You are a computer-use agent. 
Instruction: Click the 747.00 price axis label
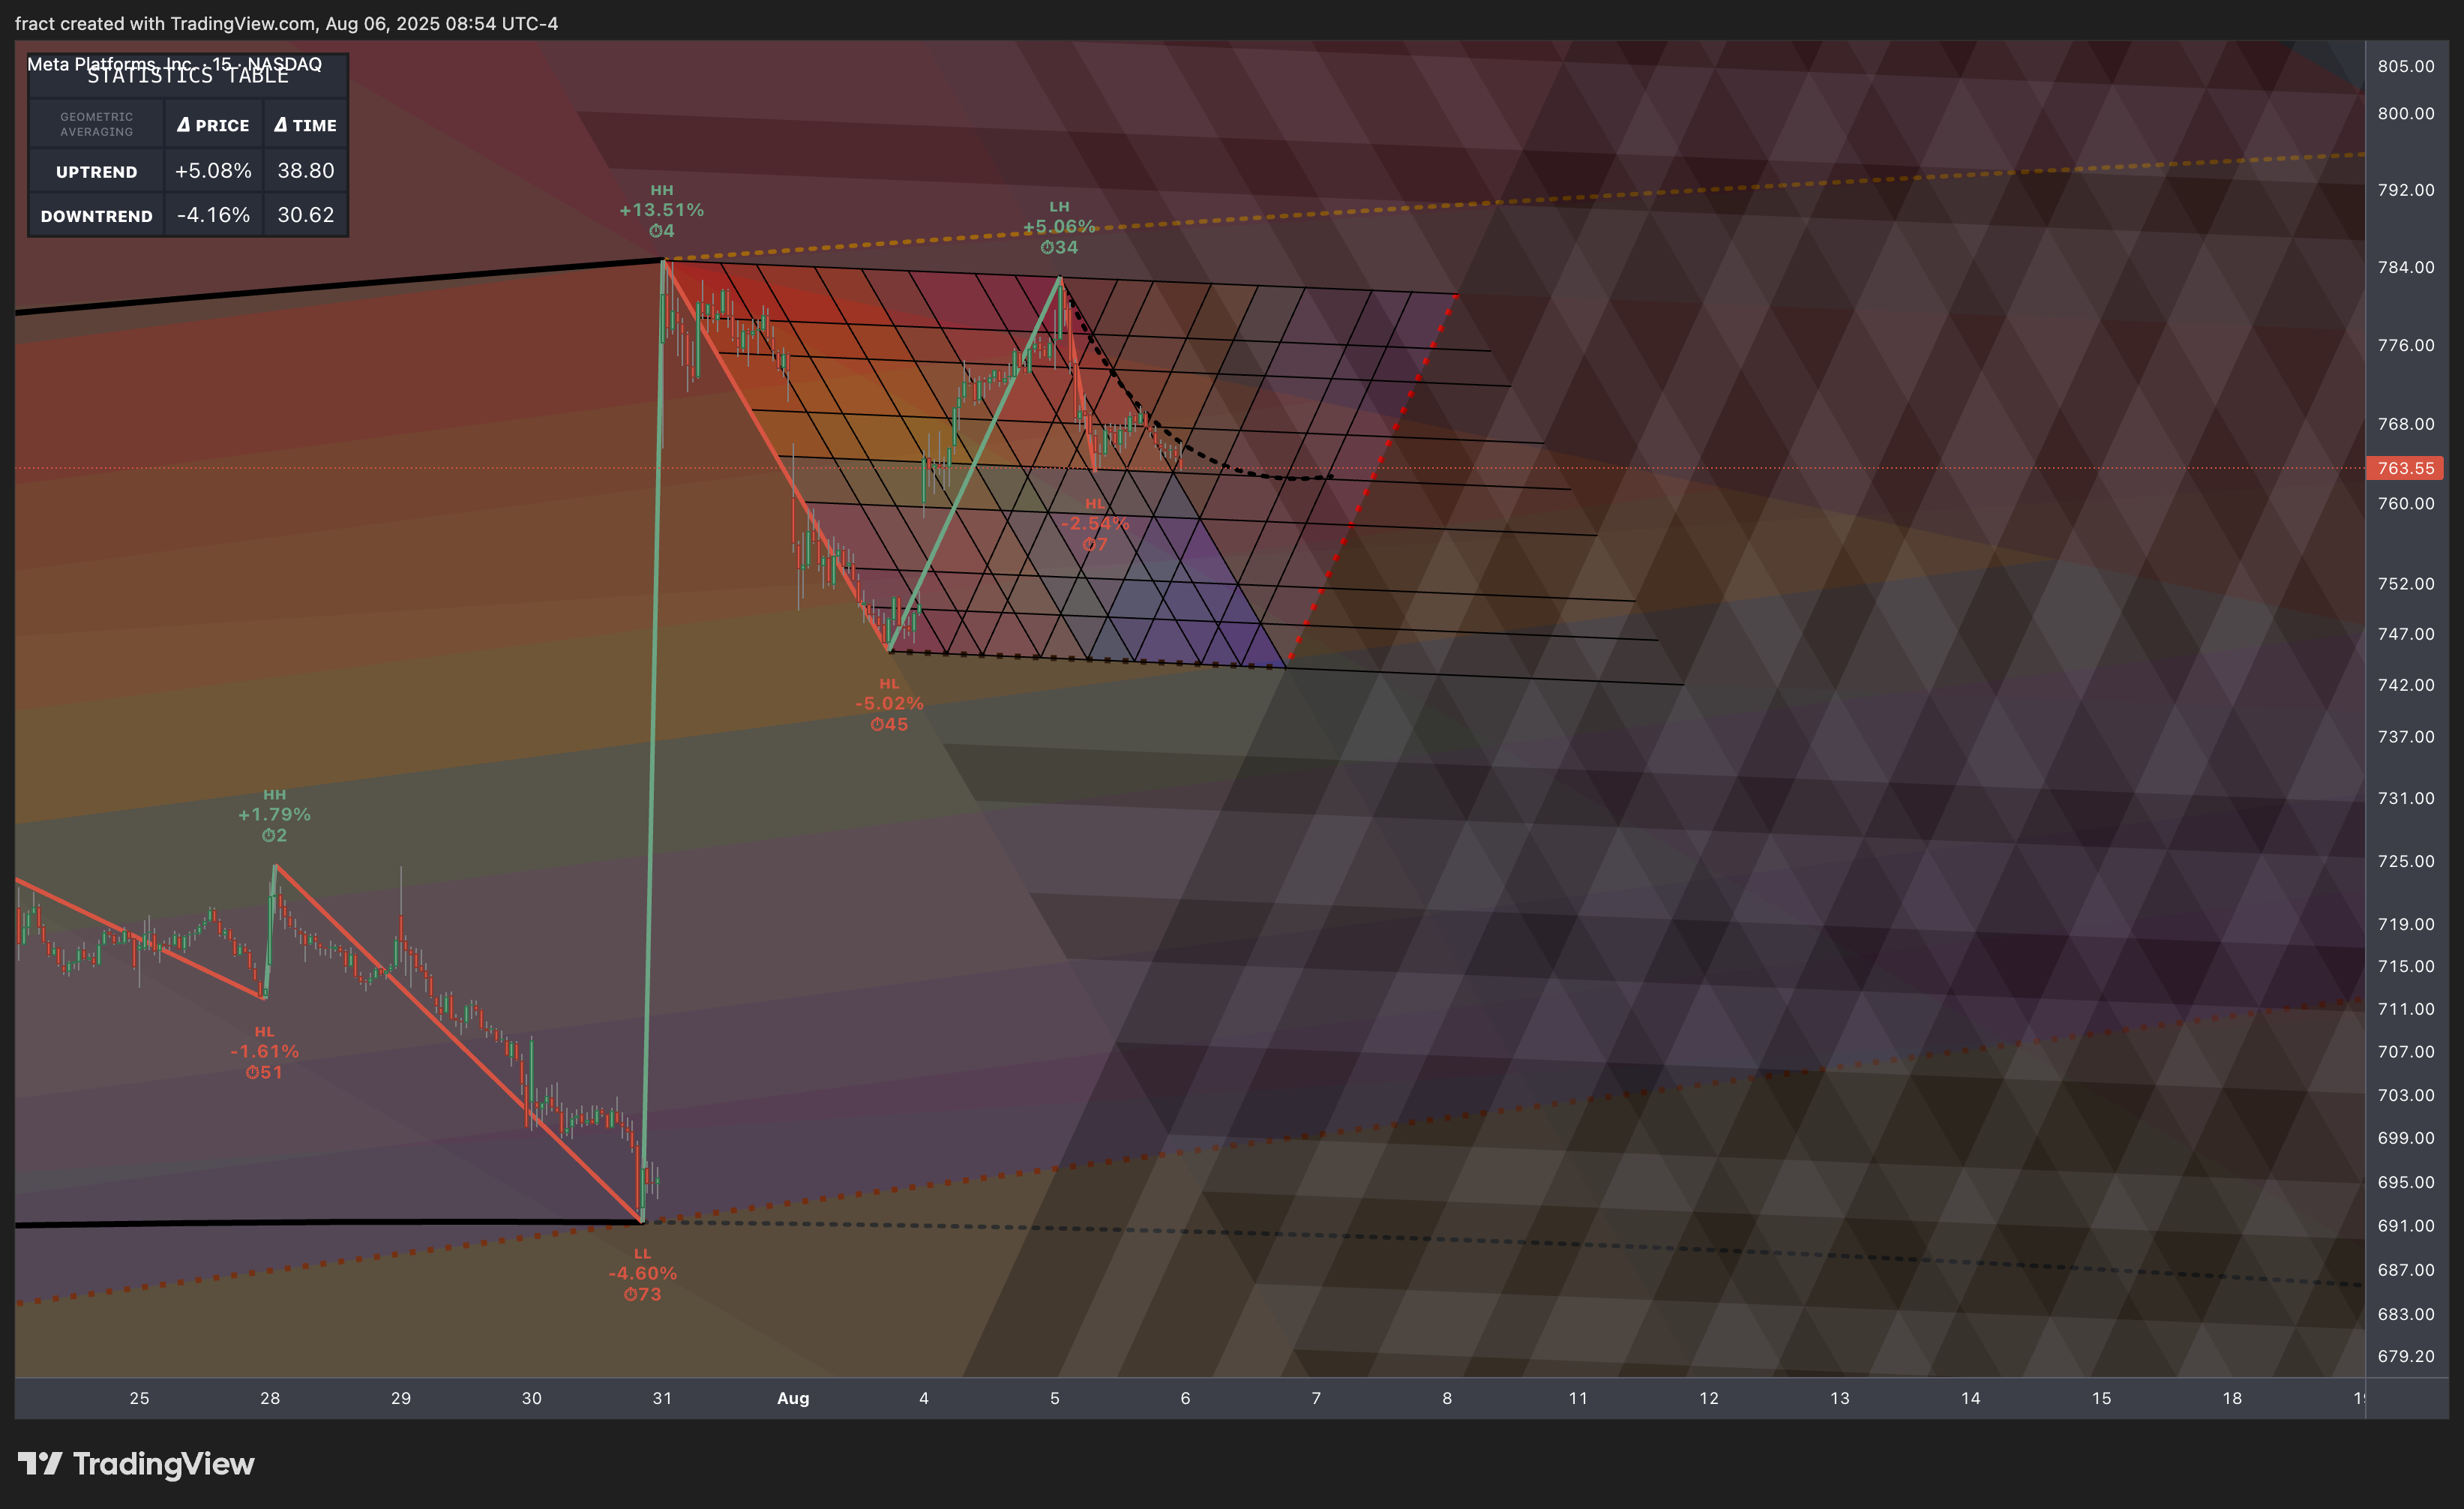coord(2405,634)
